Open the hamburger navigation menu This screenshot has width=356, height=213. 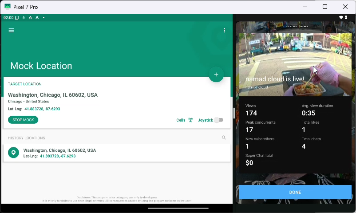pos(11,30)
